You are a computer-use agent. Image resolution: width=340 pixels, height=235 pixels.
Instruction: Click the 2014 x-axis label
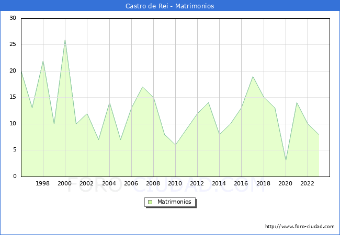coord(219,183)
